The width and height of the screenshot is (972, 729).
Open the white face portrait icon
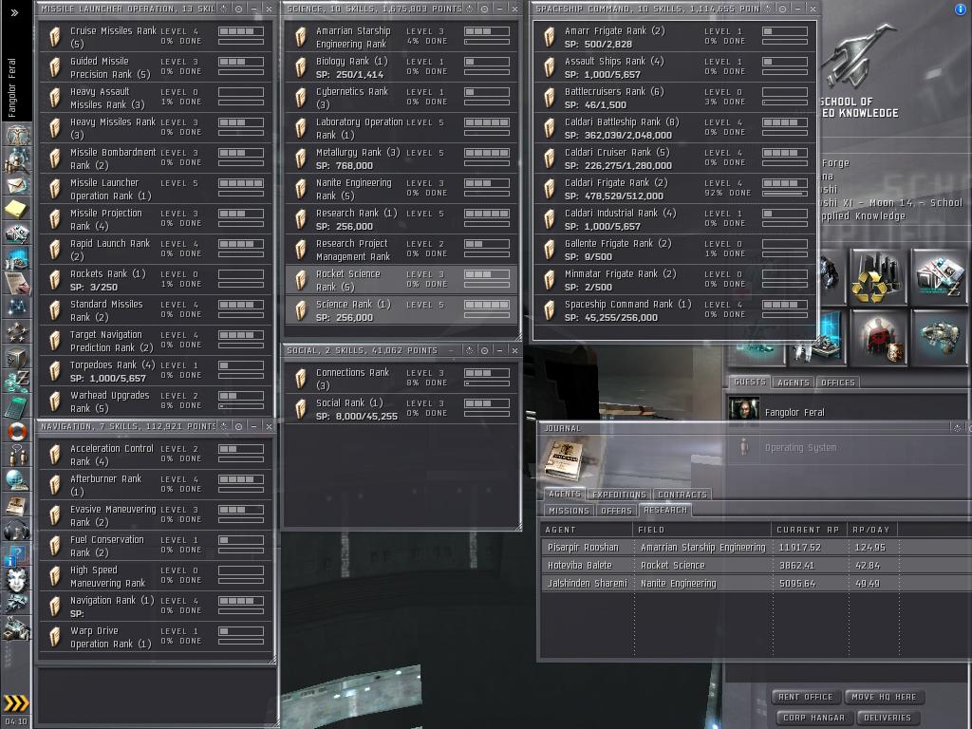pyautogui.click(x=17, y=580)
